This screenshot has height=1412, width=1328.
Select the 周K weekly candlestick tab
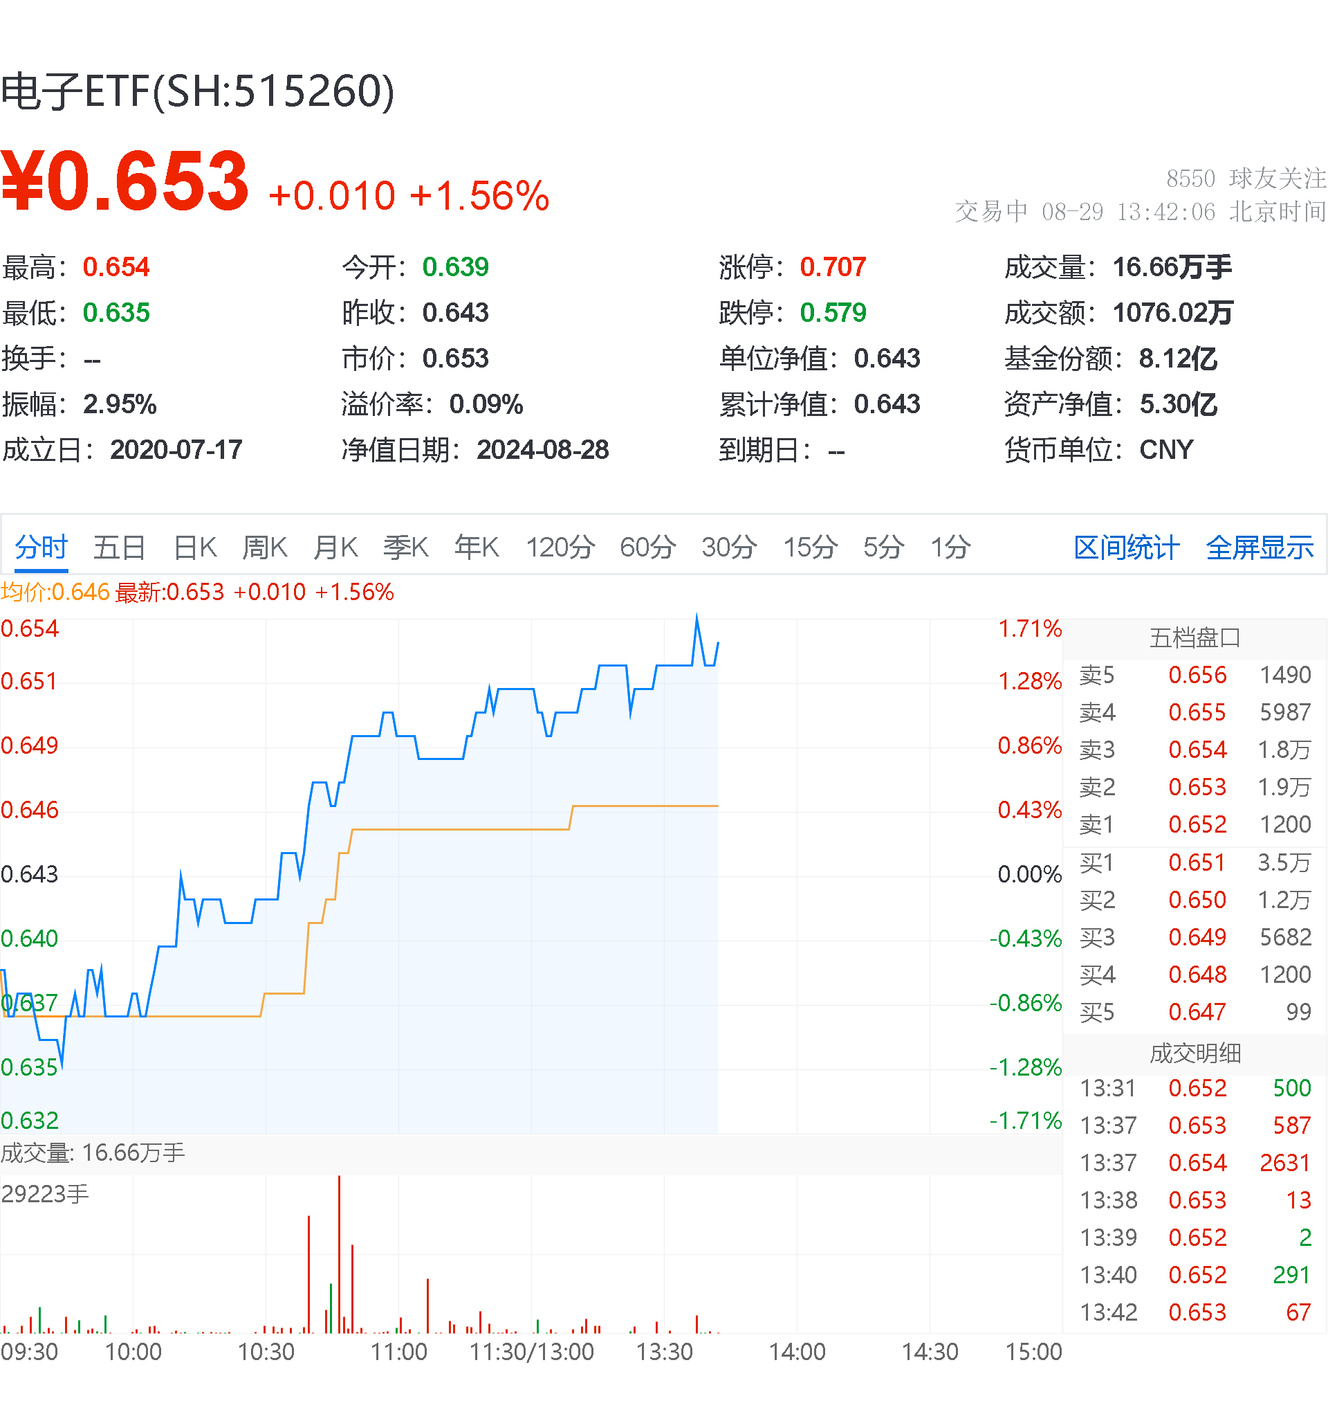[265, 547]
